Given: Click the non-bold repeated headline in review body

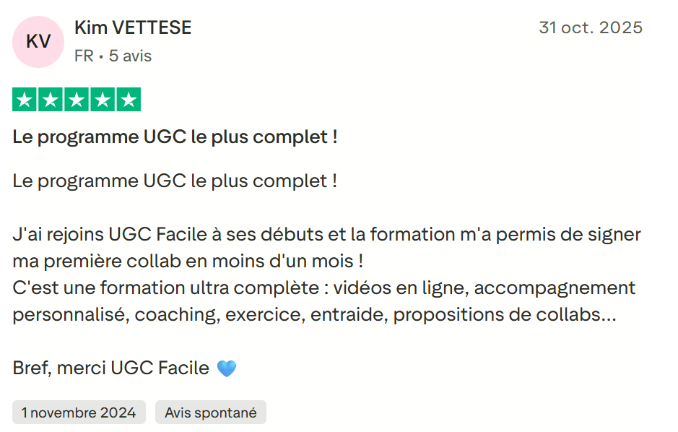Looking at the screenshot, I should pos(175,181).
